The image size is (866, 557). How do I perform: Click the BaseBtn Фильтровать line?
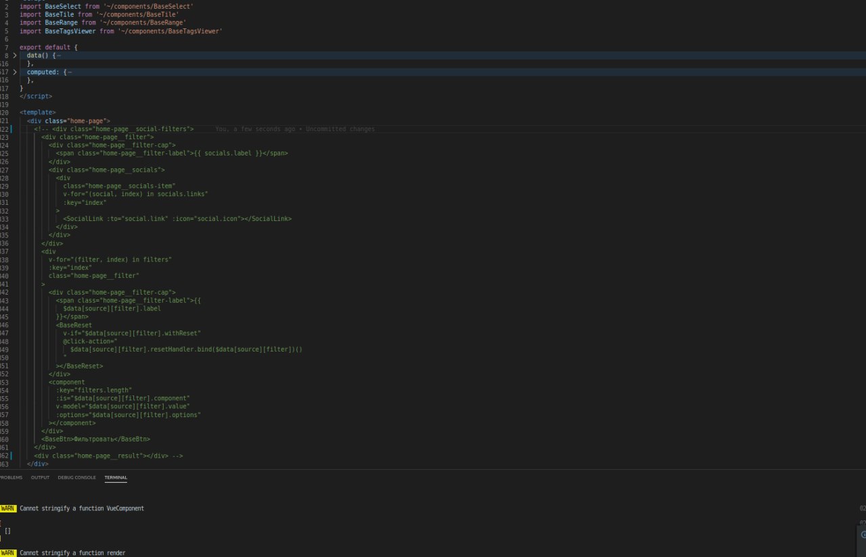(95, 439)
